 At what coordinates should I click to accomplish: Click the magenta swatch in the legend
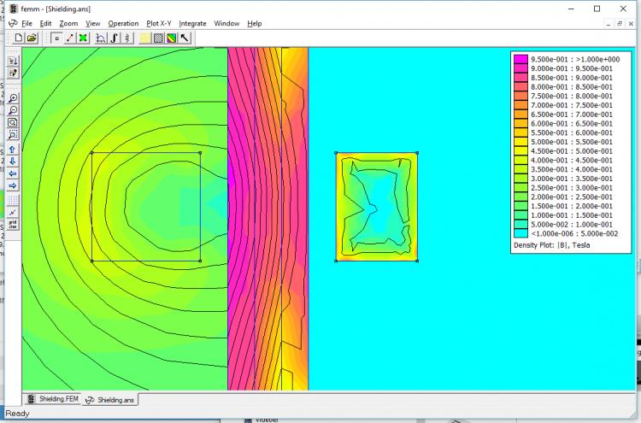(520, 59)
